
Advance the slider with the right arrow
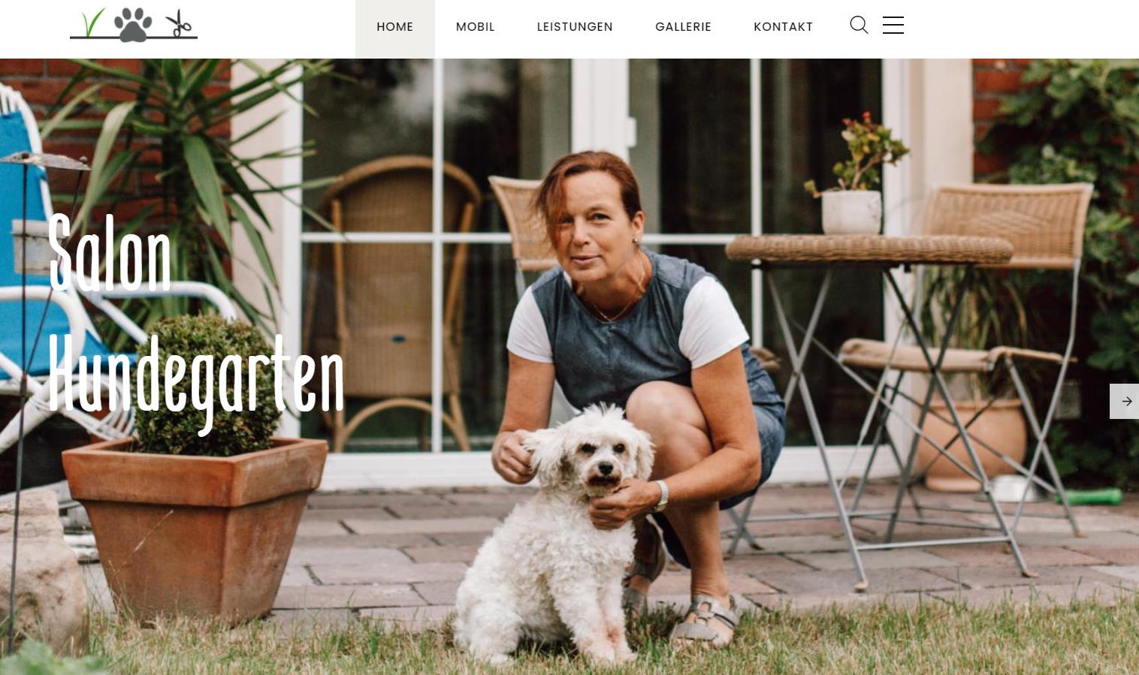pyautogui.click(x=1125, y=401)
